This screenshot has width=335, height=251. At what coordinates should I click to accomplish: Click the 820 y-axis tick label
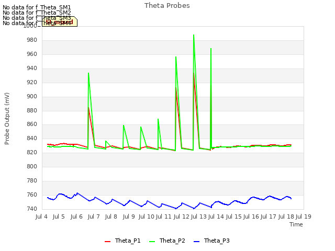pos(32,153)
